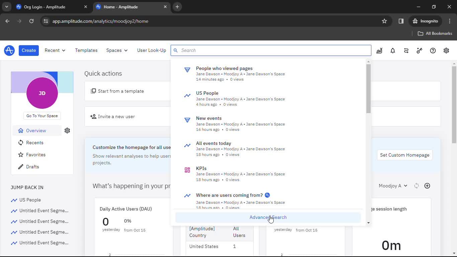Click the browser address bar
The image size is (457, 257).
pyautogui.click(x=214, y=21)
